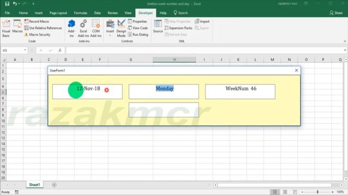The width and height of the screenshot is (348, 195).
Task: Open the Undo history dropdown arrow
Action: (x=19, y=4)
